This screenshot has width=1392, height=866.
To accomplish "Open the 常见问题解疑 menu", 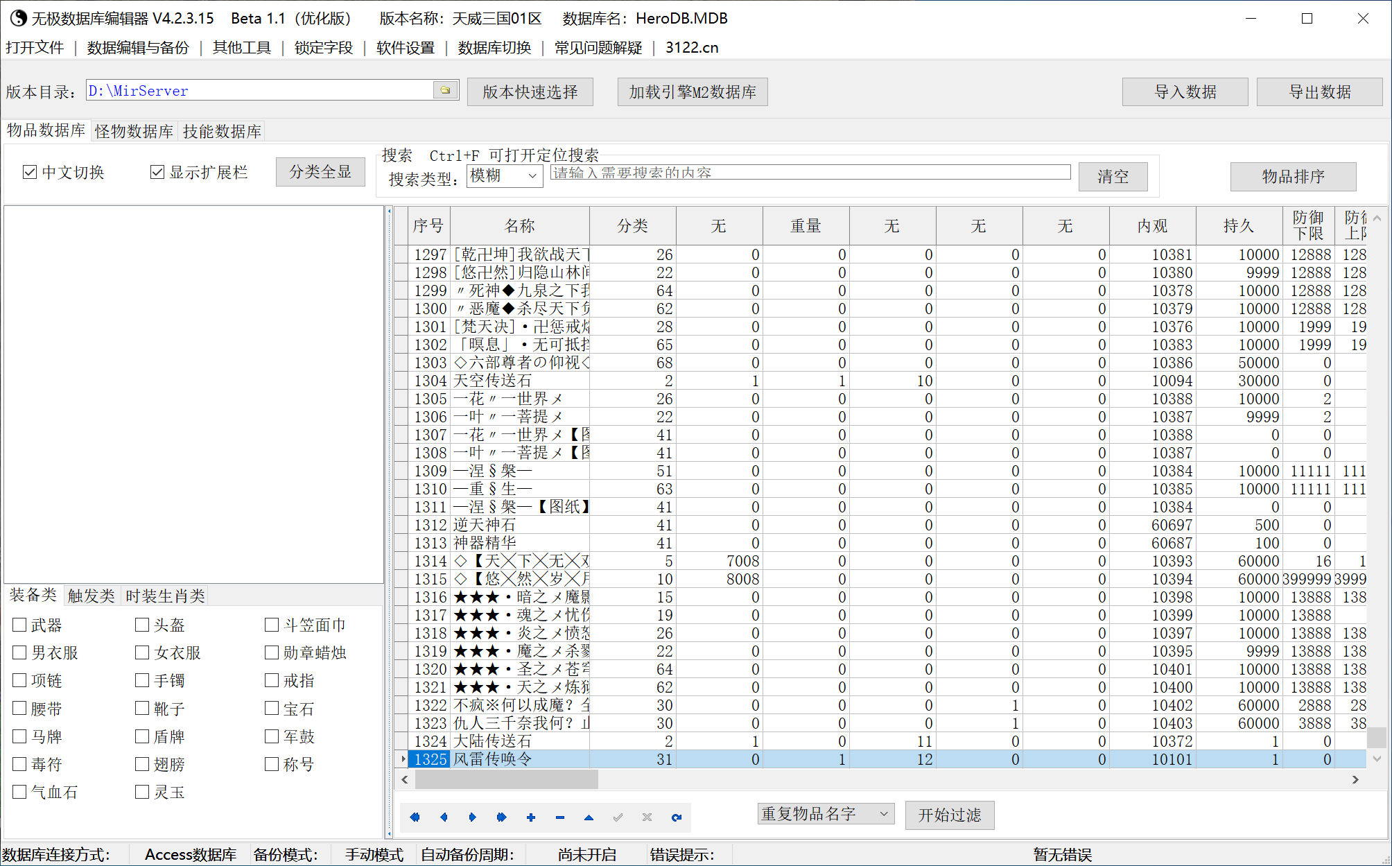I will [x=598, y=47].
